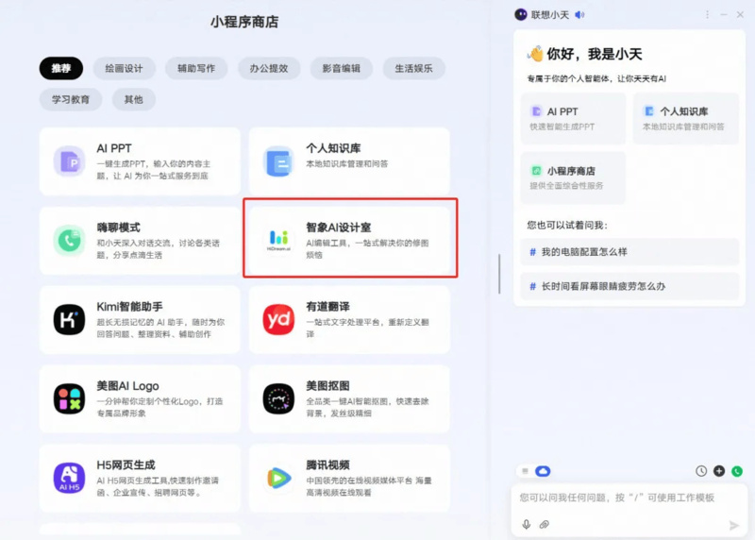Launch the 腾讯视频 app icon
The image size is (755, 540).
(278, 478)
